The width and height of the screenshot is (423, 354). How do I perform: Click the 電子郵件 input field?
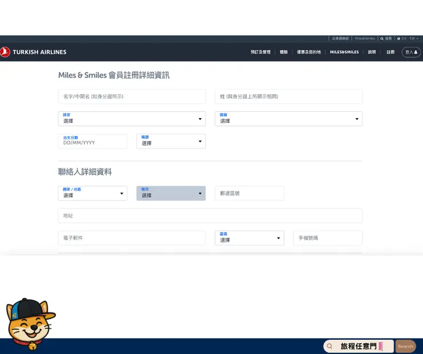(131, 238)
